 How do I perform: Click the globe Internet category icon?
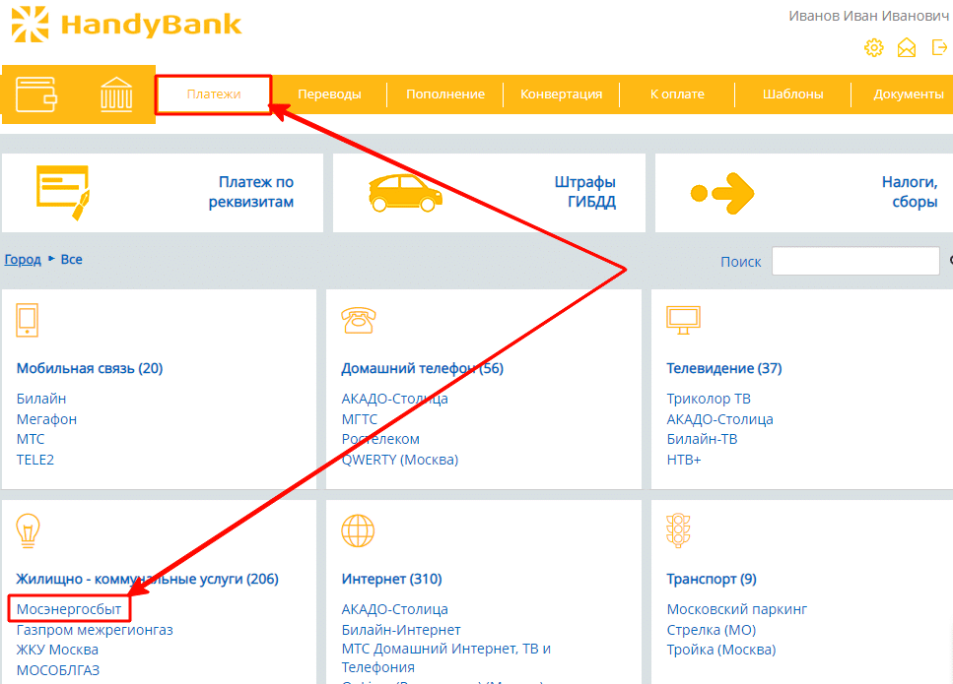tap(358, 530)
